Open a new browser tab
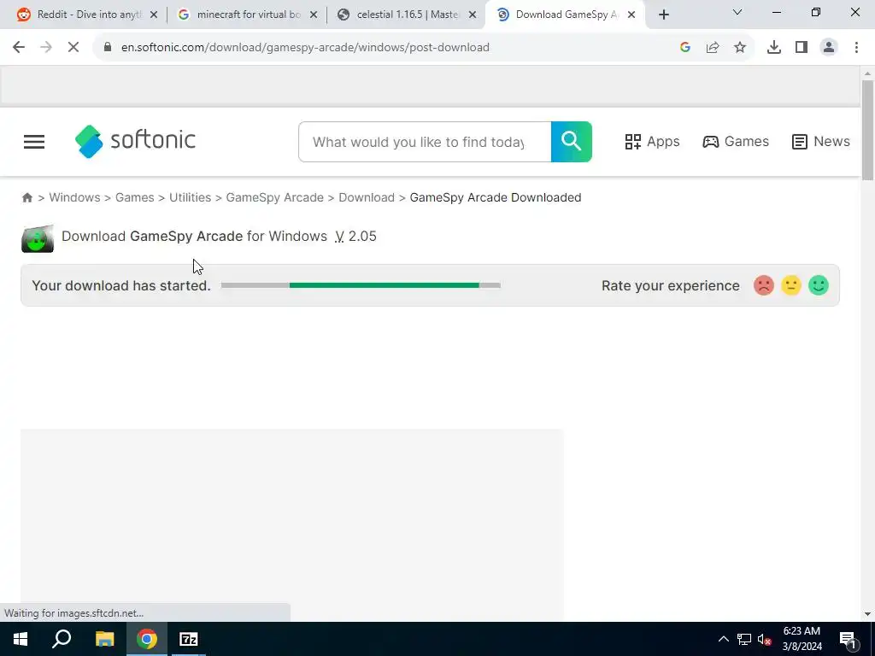The width and height of the screenshot is (875, 656). pyautogui.click(x=663, y=15)
